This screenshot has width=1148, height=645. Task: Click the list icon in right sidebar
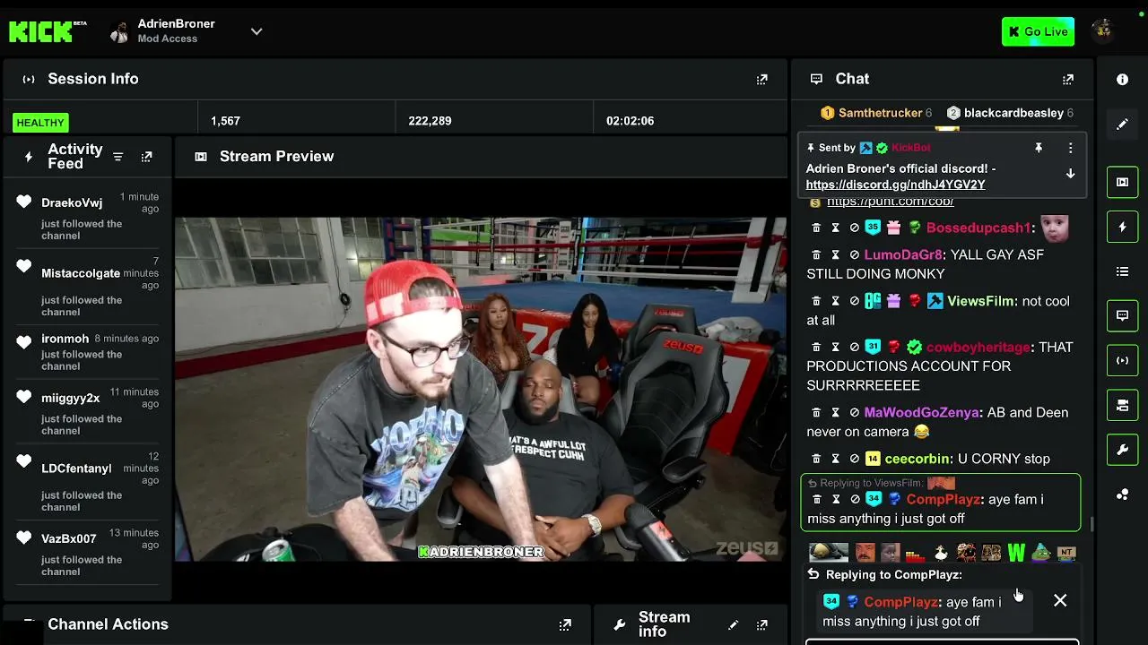pos(1122,271)
